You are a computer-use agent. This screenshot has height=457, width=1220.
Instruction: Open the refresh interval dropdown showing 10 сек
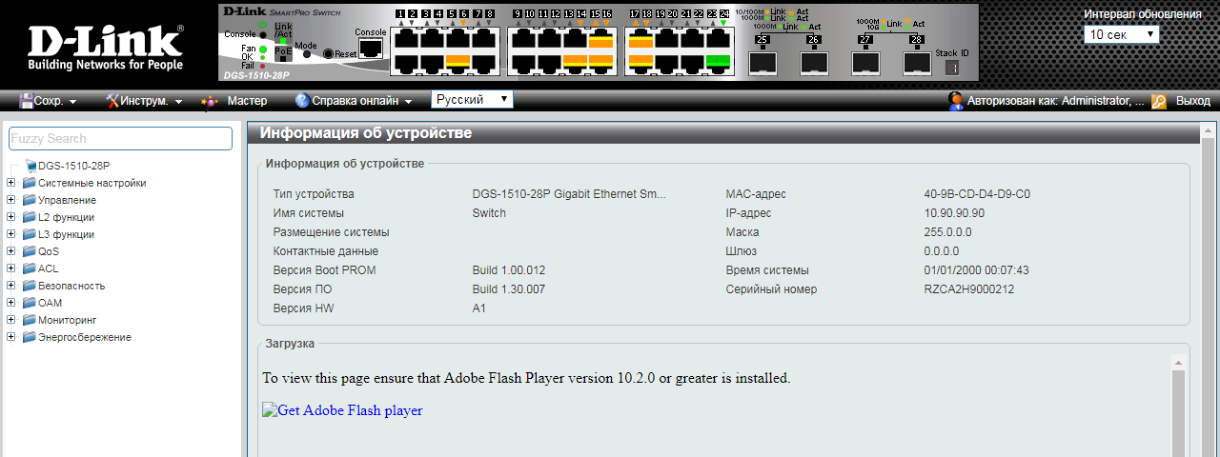(1122, 34)
